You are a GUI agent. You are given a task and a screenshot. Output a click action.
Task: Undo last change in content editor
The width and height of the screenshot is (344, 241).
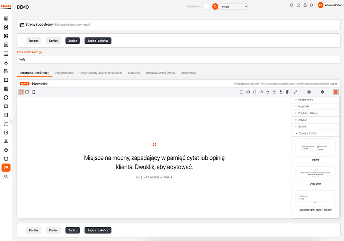pyautogui.click(x=268, y=92)
